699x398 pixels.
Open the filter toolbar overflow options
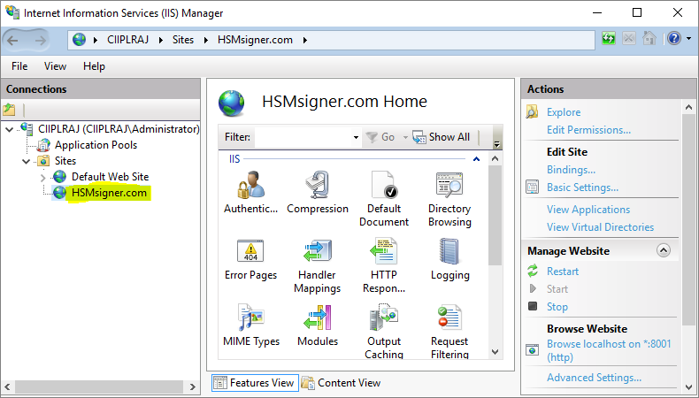tap(496, 144)
